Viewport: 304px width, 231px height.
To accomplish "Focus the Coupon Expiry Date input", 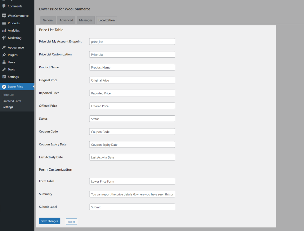I will (132, 144).
